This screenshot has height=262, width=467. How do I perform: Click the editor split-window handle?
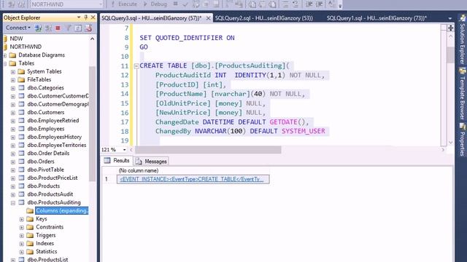(451, 28)
